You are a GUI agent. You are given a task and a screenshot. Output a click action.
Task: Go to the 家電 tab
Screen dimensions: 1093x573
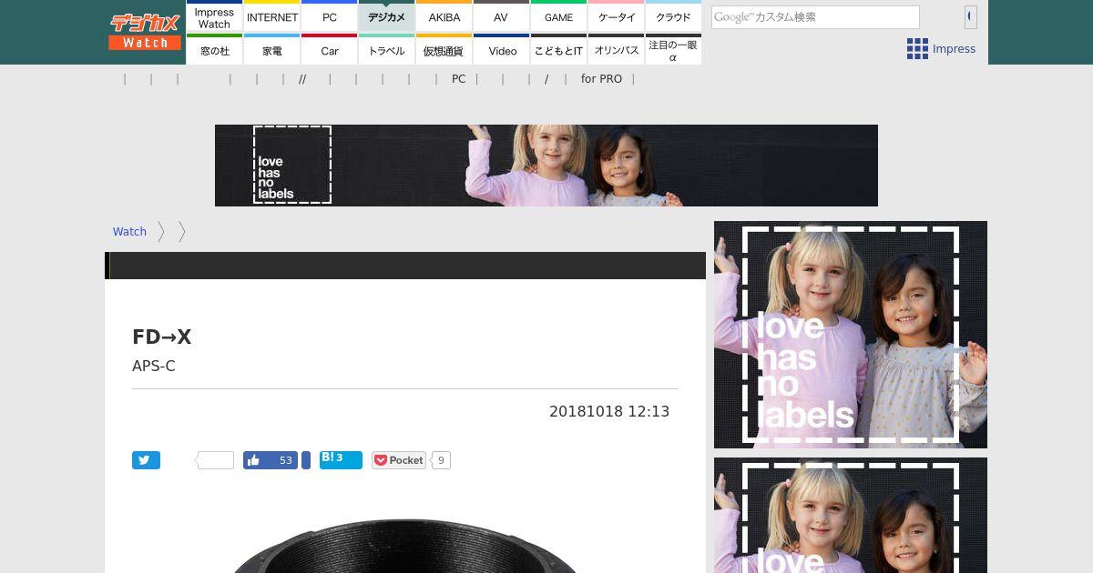click(272, 50)
